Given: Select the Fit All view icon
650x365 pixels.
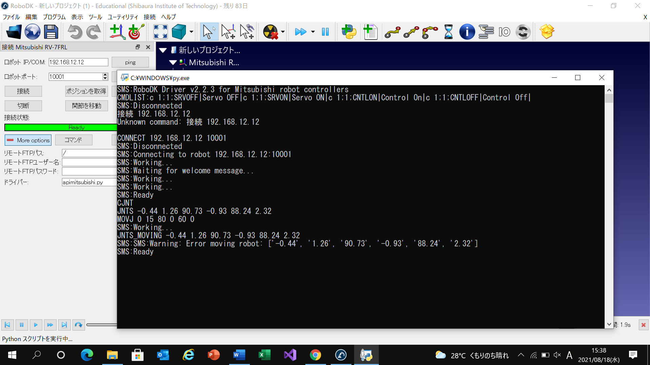Looking at the screenshot, I should (160, 32).
